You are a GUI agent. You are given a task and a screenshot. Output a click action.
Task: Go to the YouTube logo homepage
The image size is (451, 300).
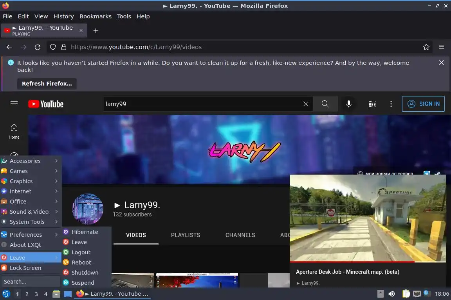pos(46,104)
